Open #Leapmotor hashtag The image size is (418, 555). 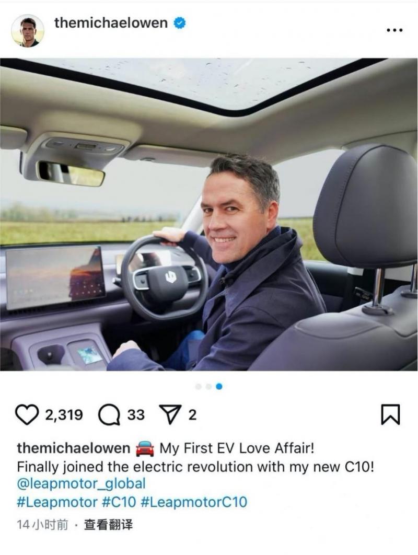(x=57, y=502)
